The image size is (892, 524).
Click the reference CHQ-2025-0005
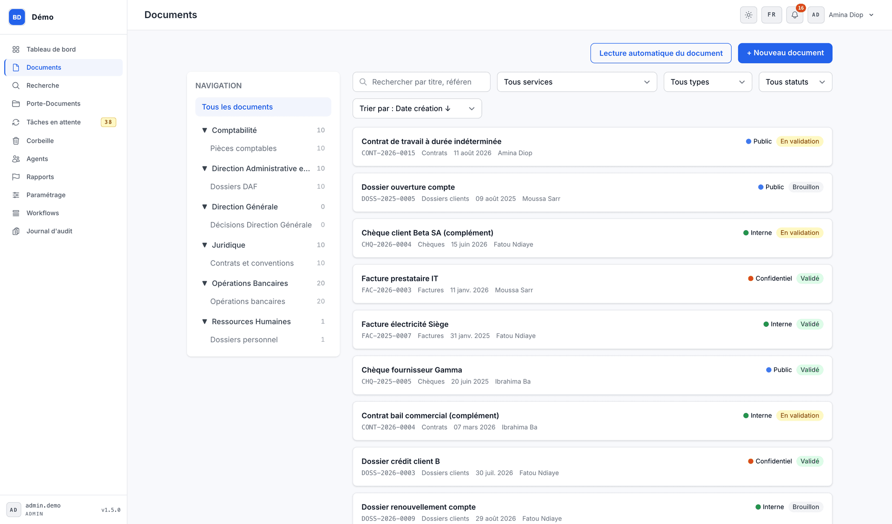point(387,382)
